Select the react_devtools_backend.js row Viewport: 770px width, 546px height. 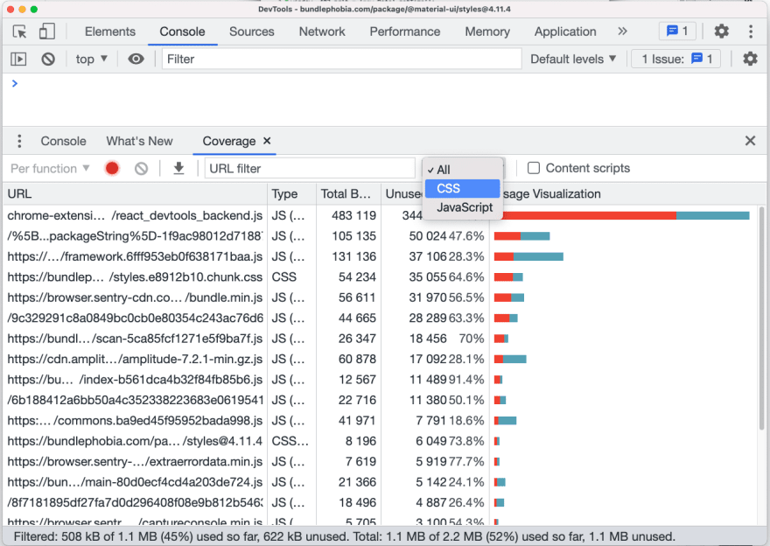tap(381, 215)
